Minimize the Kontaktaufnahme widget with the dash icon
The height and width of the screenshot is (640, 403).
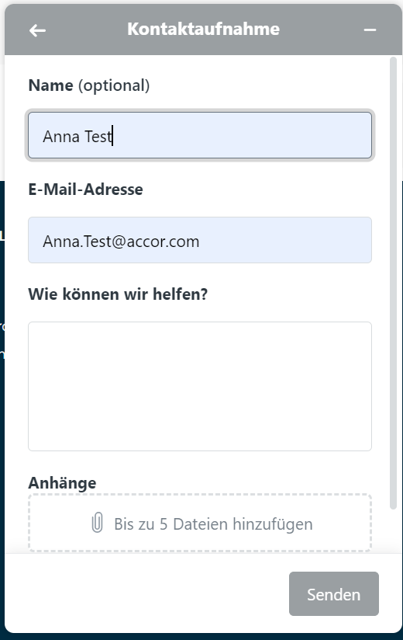coord(370,30)
